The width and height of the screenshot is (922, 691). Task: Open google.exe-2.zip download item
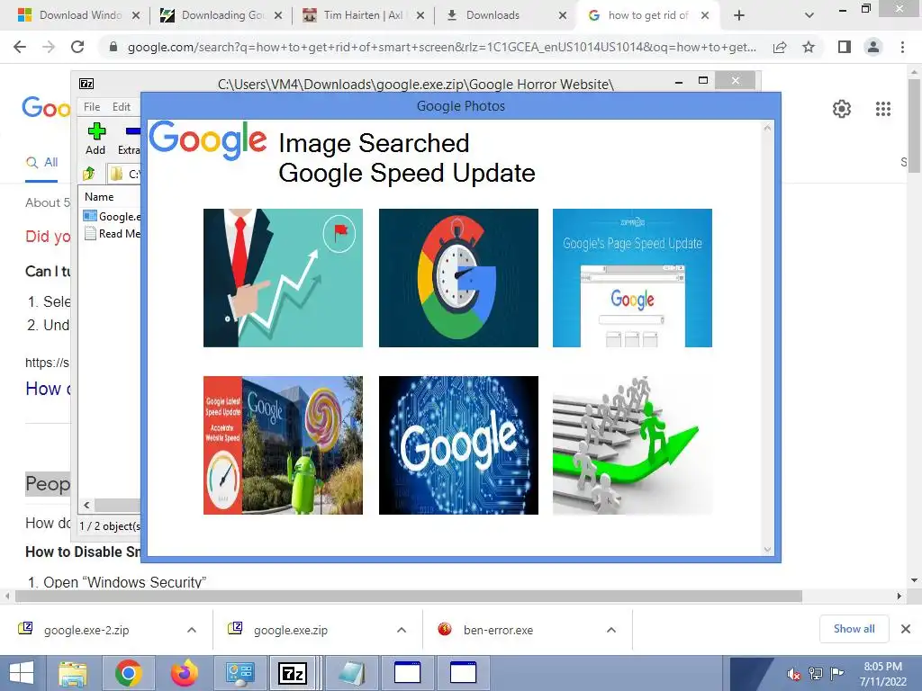click(x=86, y=630)
